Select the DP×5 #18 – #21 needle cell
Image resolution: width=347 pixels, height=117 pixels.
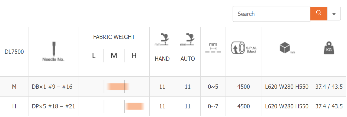point(53,106)
